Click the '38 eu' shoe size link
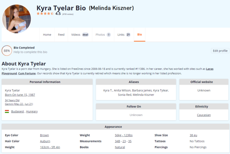The width and height of the screenshot is (230, 154). 193,135
